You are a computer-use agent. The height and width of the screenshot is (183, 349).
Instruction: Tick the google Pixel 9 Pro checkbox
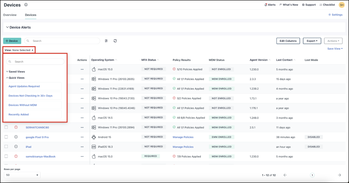[x=6, y=137]
